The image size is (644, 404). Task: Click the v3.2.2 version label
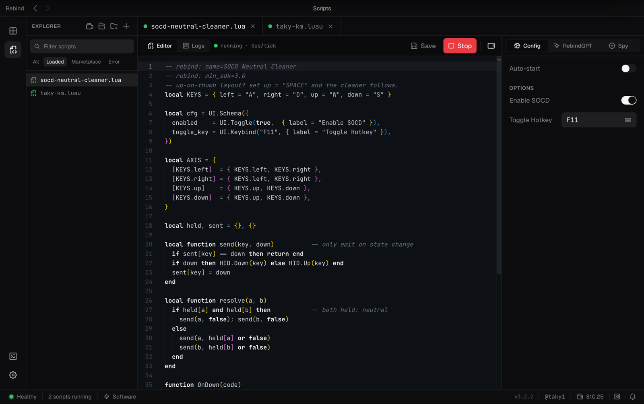click(524, 397)
